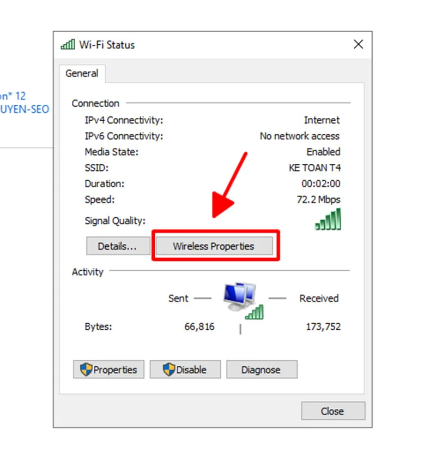Image resolution: width=436 pixels, height=458 pixels.
Task: Click the sent bytes value 66,816
Action: pos(199,326)
